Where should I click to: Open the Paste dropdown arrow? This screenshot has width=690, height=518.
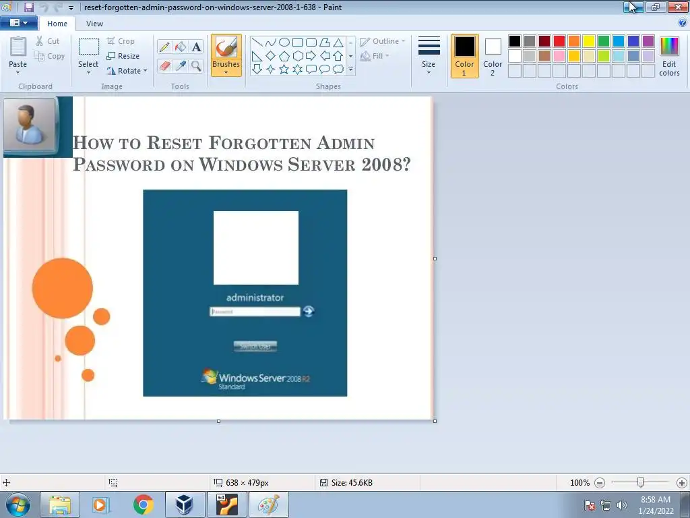click(x=18, y=73)
